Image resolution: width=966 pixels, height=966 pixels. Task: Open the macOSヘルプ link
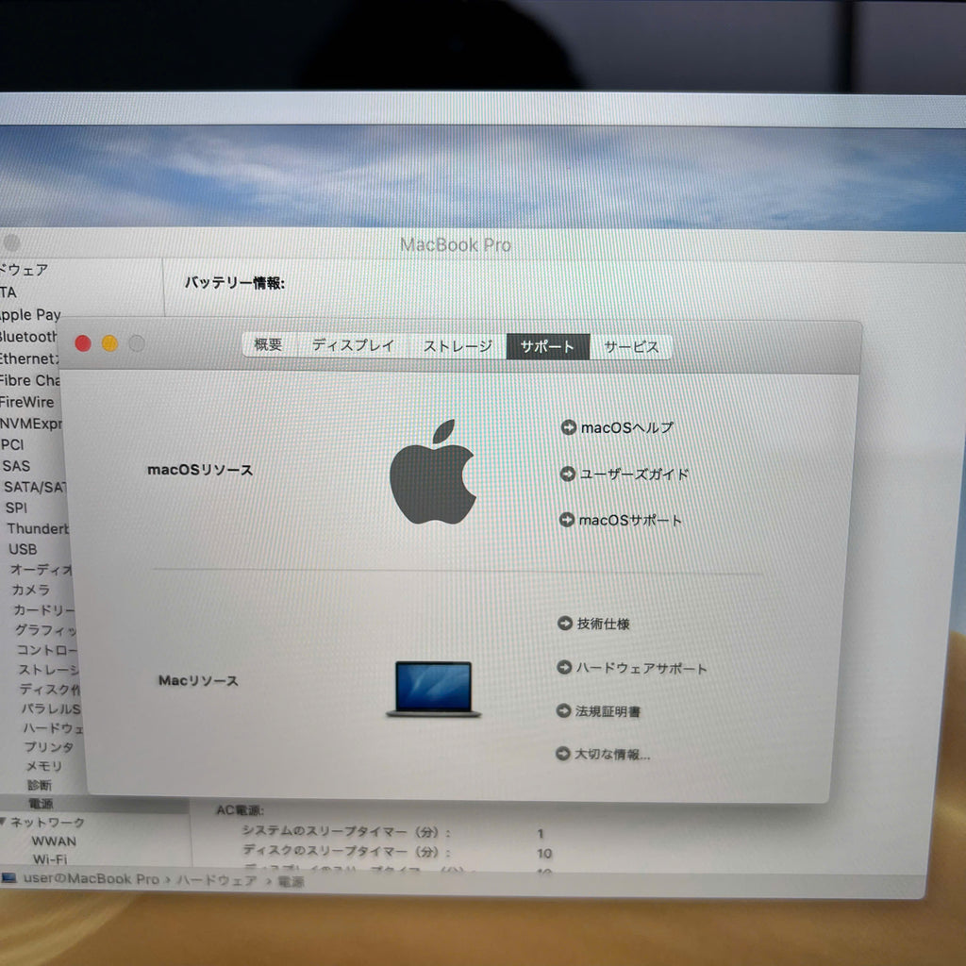(x=627, y=427)
